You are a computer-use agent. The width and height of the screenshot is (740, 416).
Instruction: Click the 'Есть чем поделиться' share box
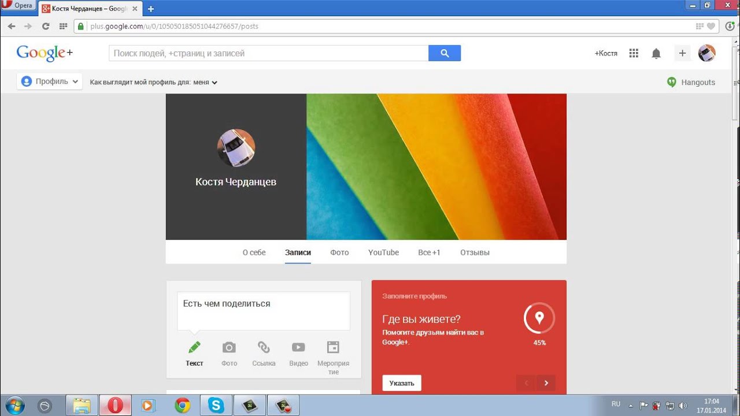[264, 311]
